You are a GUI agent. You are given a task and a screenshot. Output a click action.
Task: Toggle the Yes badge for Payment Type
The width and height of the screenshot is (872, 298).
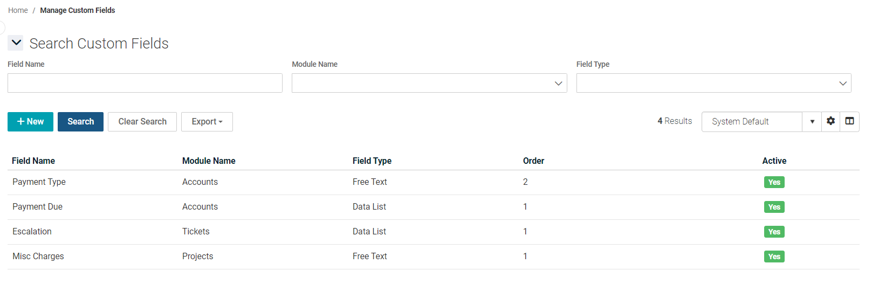[x=774, y=182]
